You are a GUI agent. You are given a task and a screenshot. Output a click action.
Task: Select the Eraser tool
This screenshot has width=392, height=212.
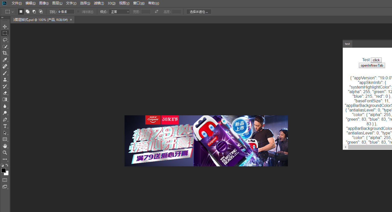coord(5,93)
